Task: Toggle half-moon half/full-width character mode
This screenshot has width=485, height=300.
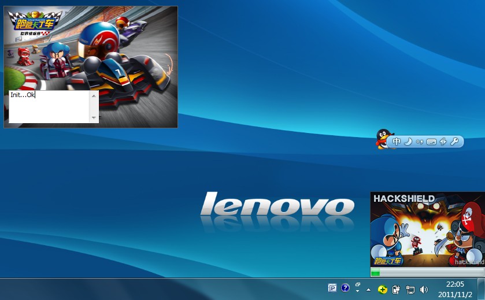Action: (x=408, y=142)
